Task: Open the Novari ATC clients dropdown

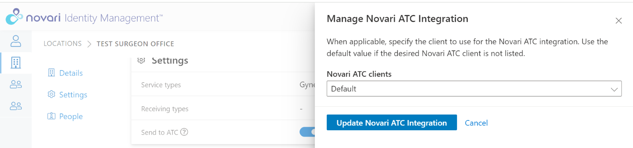Action: pyautogui.click(x=474, y=89)
